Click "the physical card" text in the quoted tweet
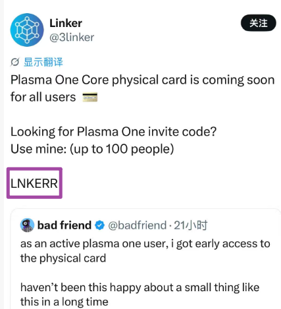Image resolution: width=281 pixels, height=309 pixels. [x=63, y=258]
